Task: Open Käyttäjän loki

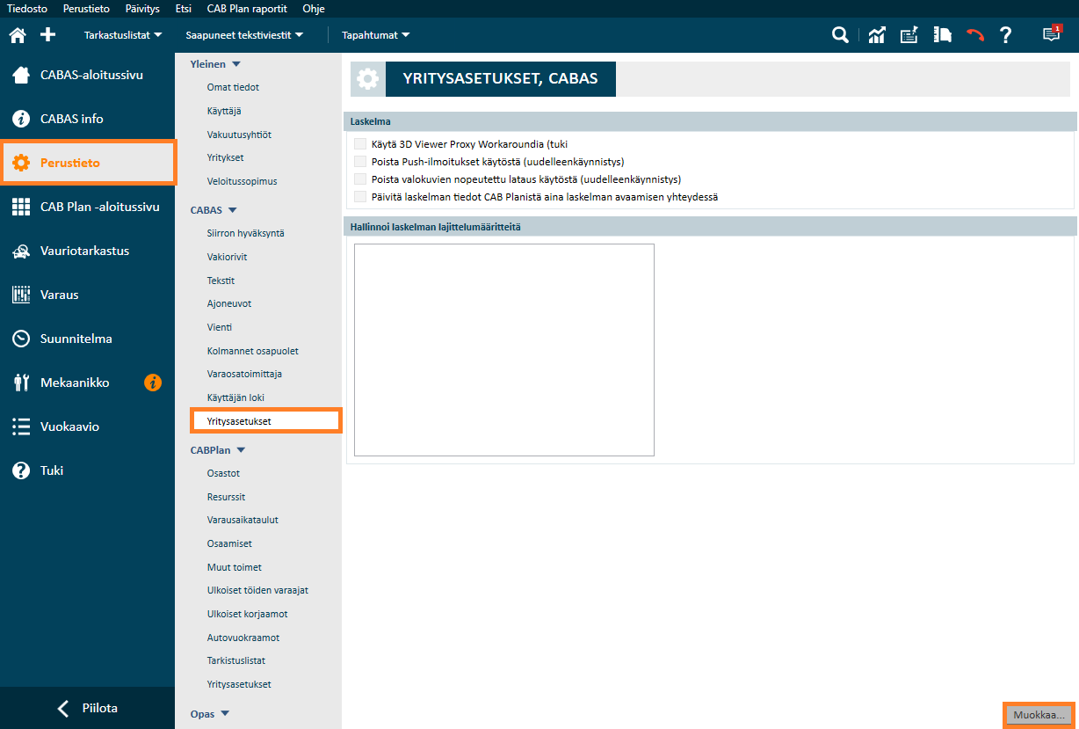Action: click(235, 397)
